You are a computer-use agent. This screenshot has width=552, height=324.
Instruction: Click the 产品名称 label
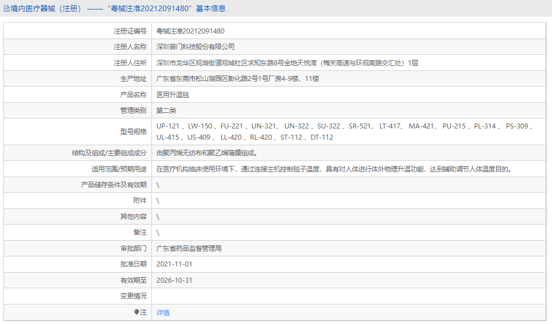[134, 94]
